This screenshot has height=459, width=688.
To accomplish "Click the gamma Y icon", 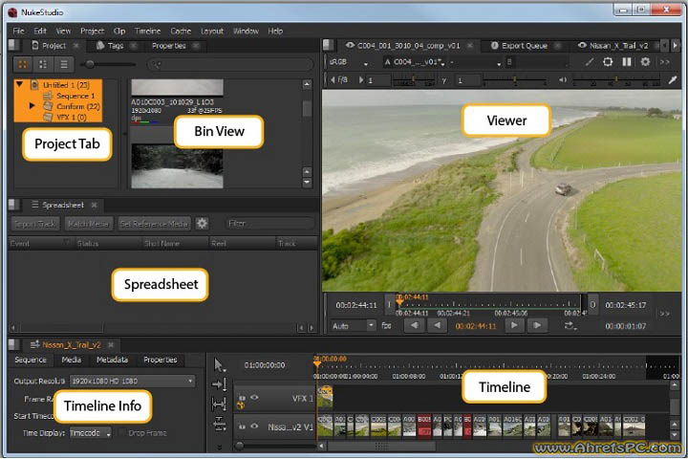I will 444,80.
